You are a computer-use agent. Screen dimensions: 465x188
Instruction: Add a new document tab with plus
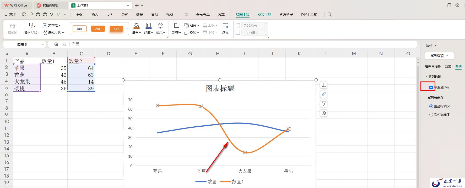[137, 5]
